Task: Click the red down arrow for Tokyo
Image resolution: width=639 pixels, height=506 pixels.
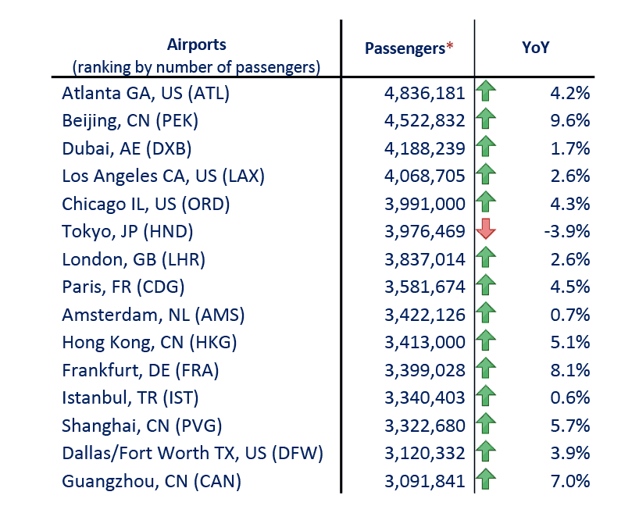Action: [x=486, y=230]
